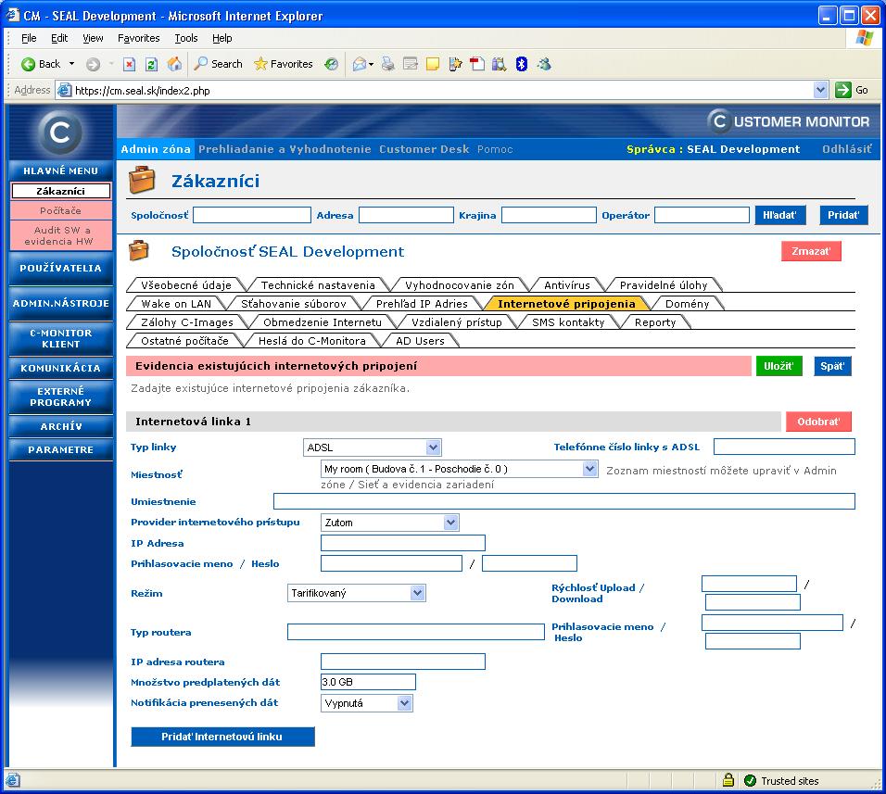Click the yellow note icon in the toolbar

[x=433, y=64]
